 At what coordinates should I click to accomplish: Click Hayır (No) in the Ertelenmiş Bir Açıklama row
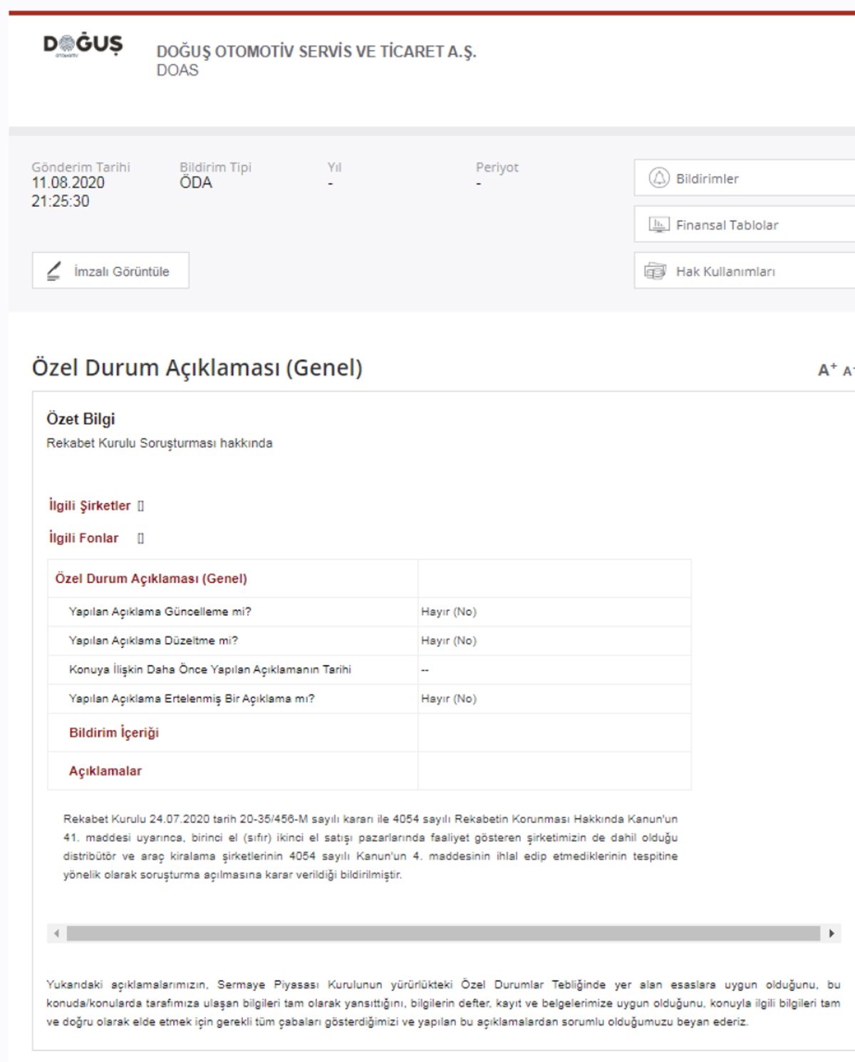449,698
